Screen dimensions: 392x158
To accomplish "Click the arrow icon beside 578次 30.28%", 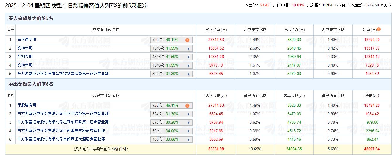I will point(188,123).
